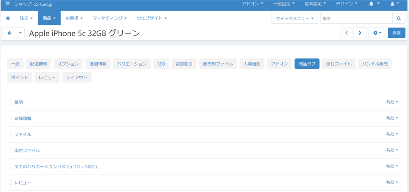Screen dimensions: 409x192
Task: Open the お客様 menu
Action: (x=74, y=18)
